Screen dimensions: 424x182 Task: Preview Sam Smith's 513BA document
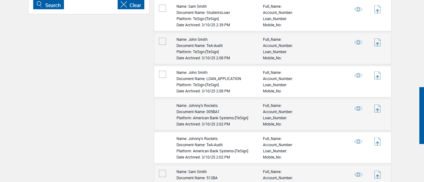358,175
